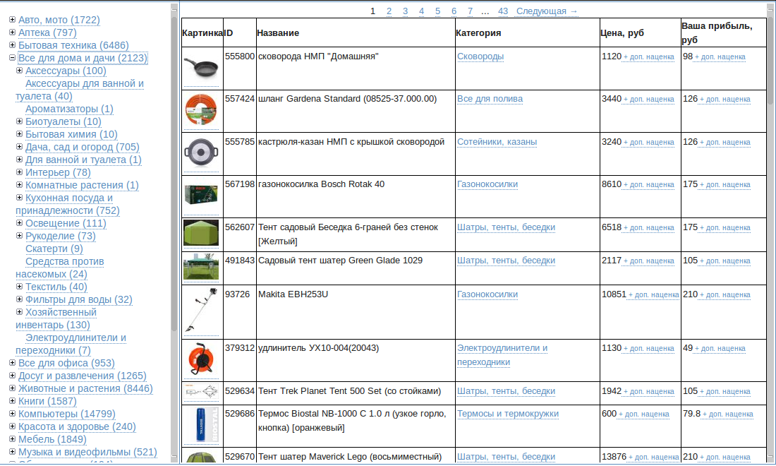Image resolution: width=776 pixels, height=466 pixels.
Task: Open Досуг и развлечения category
Action: tap(82, 376)
